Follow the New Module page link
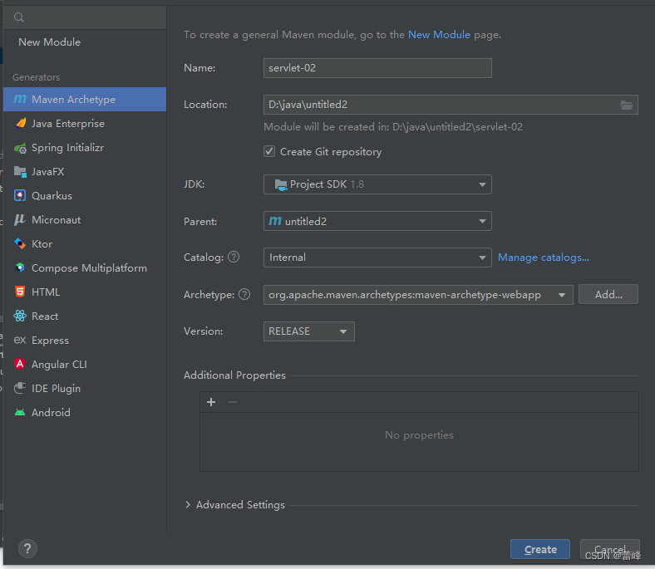The width and height of the screenshot is (655, 569). coord(439,35)
